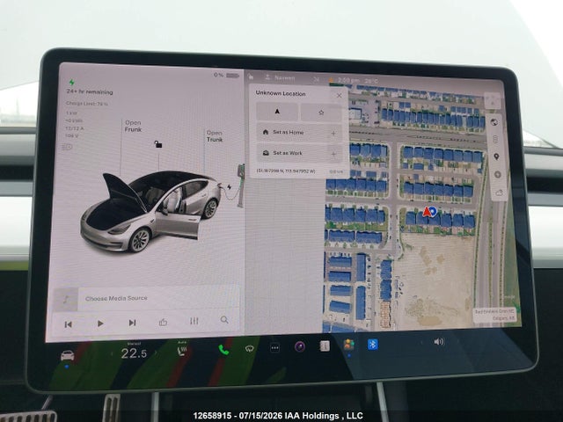Toggle charging stations lightning icon on map
The image size is (563, 422).
[x=497, y=175]
